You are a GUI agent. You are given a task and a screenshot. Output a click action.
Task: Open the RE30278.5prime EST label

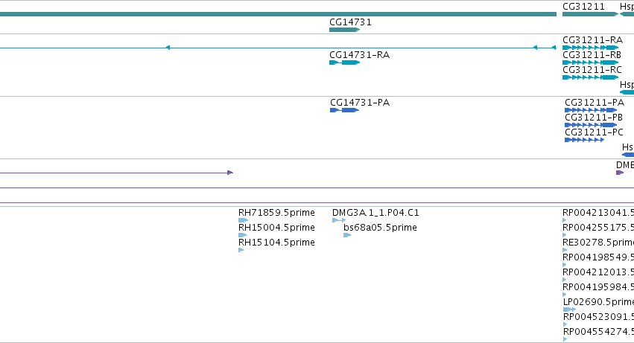(598, 243)
